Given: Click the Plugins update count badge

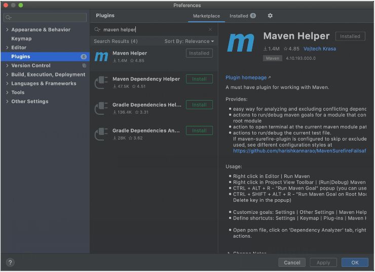Looking at the screenshot, I should click(84, 57).
